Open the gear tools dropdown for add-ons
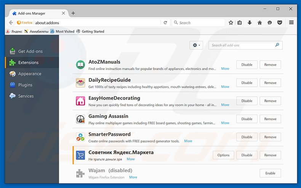This screenshot has height=188, width=301. click(196, 45)
